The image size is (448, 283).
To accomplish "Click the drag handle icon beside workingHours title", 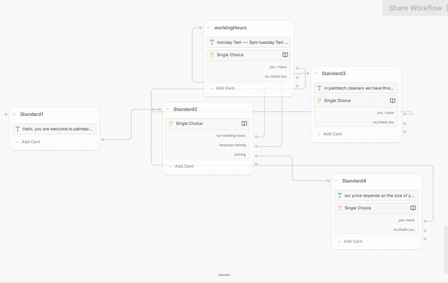I will click(x=209, y=28).
